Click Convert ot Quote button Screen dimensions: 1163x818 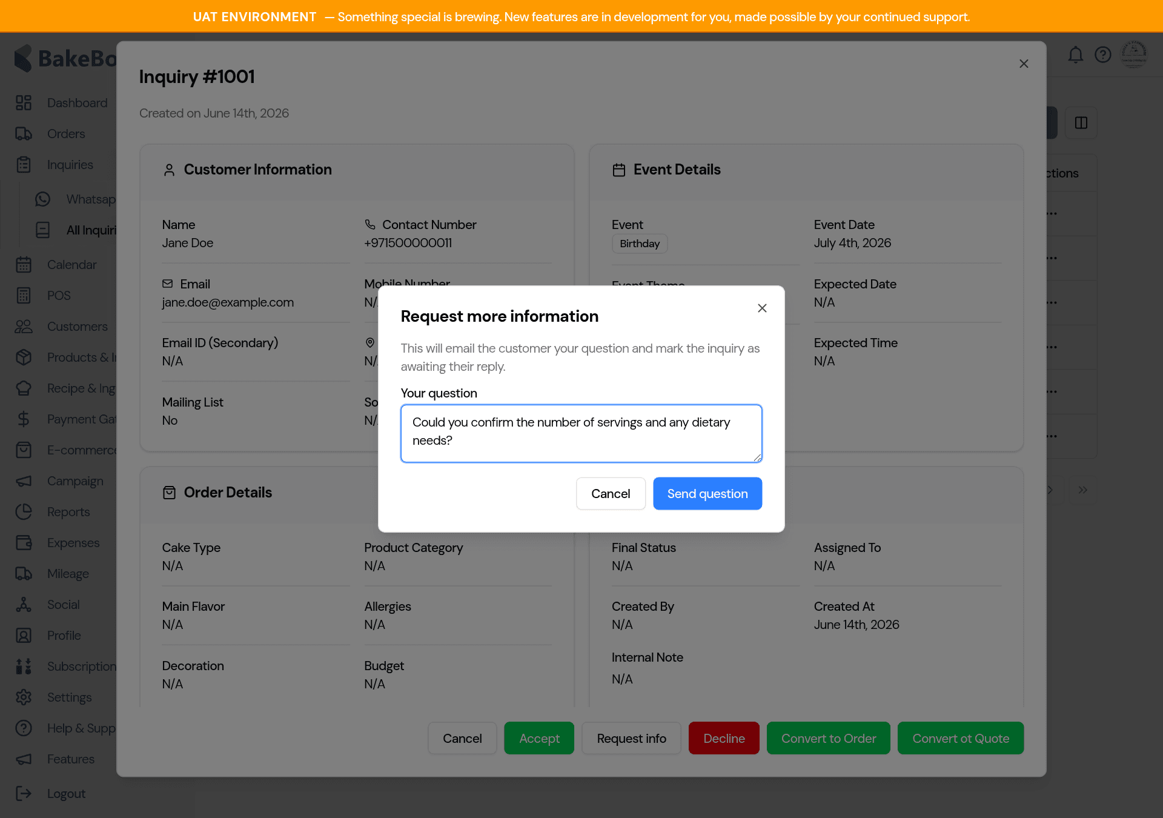click(x=961, y=739)
